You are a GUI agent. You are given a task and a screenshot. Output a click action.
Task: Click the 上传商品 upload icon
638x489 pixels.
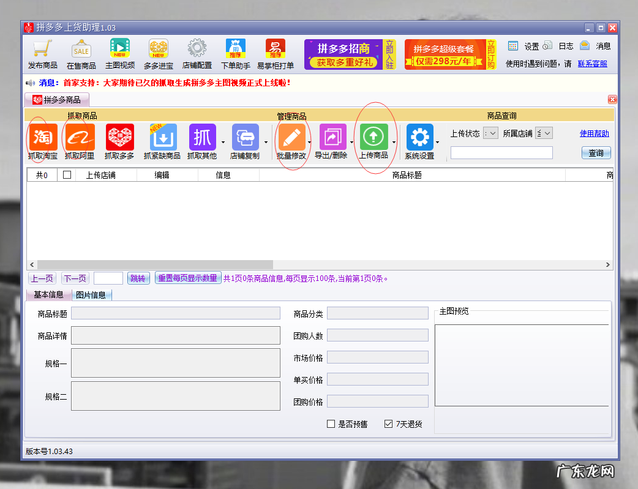(375, 138)
